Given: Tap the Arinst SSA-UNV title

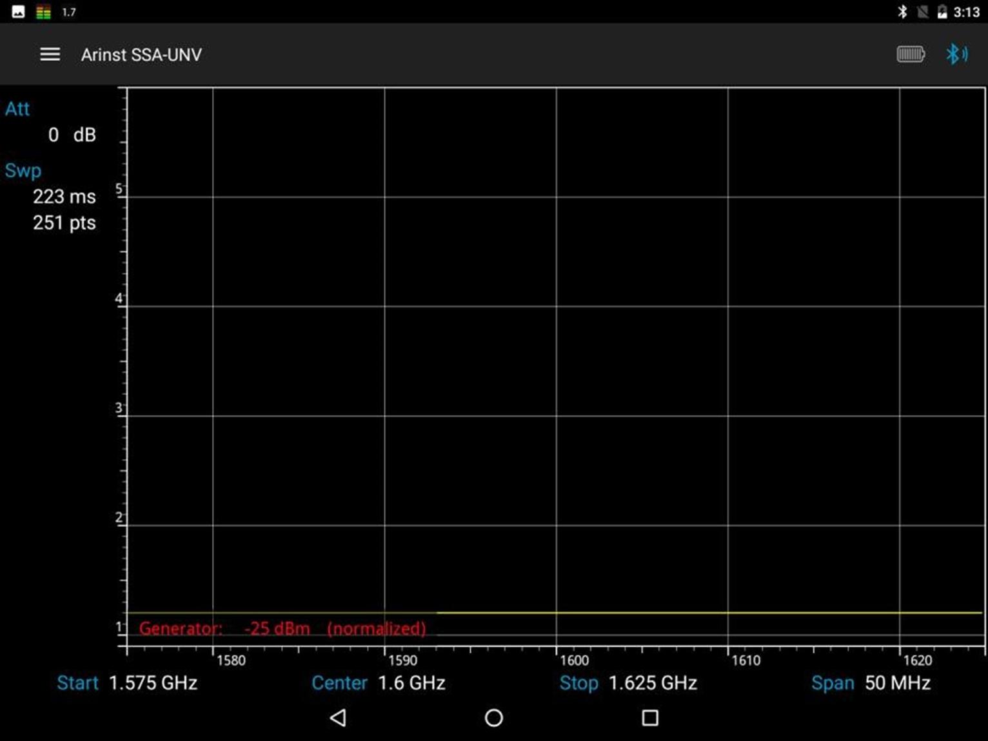Looking at the screenshot, I should (141, 55).
